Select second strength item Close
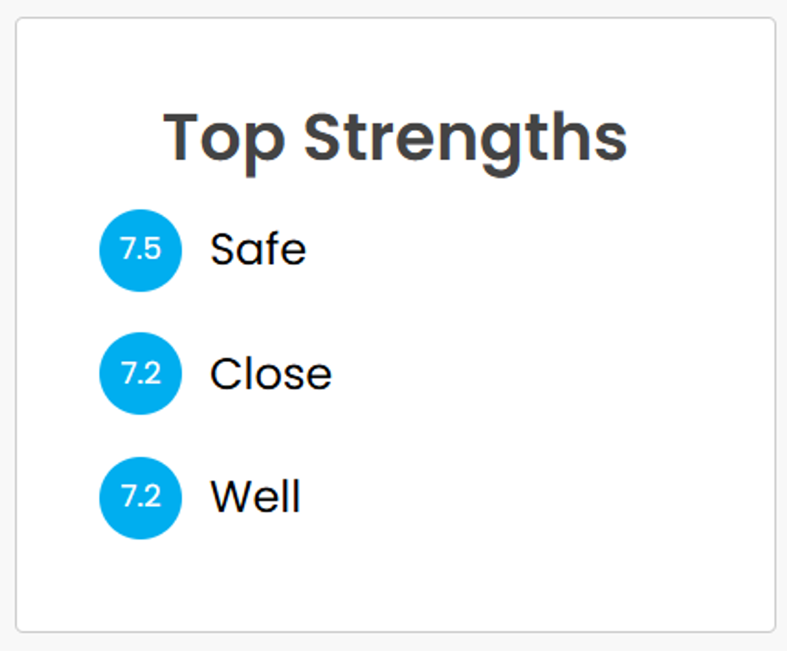787x651 pixels. (216, 374)
